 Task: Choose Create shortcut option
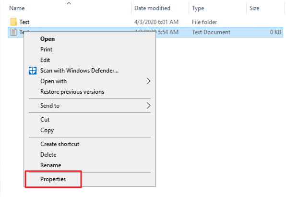[60, 144]
